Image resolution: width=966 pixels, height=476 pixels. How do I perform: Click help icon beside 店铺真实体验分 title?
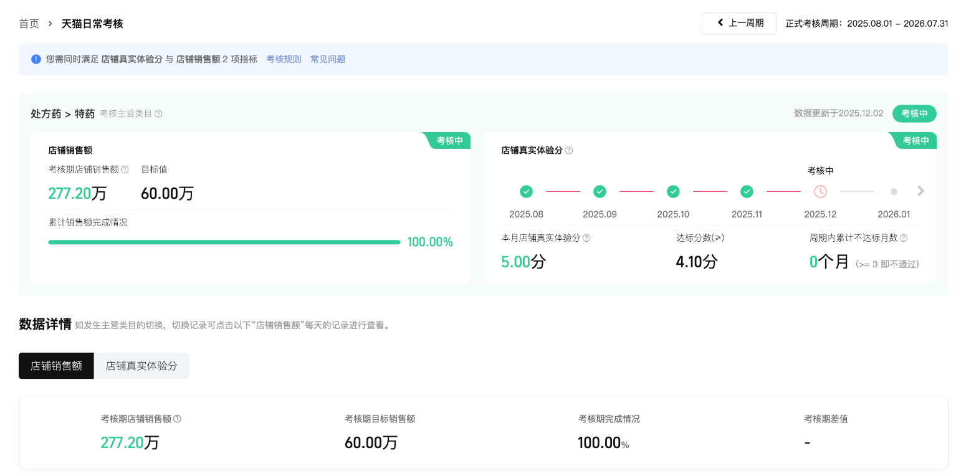click(568, 151)
